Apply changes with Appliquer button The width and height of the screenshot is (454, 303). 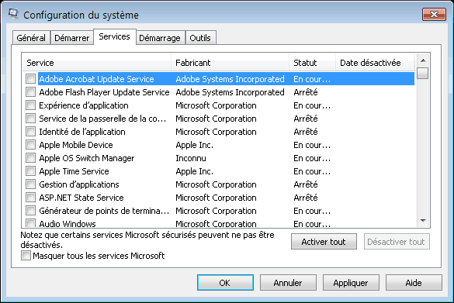351,283
